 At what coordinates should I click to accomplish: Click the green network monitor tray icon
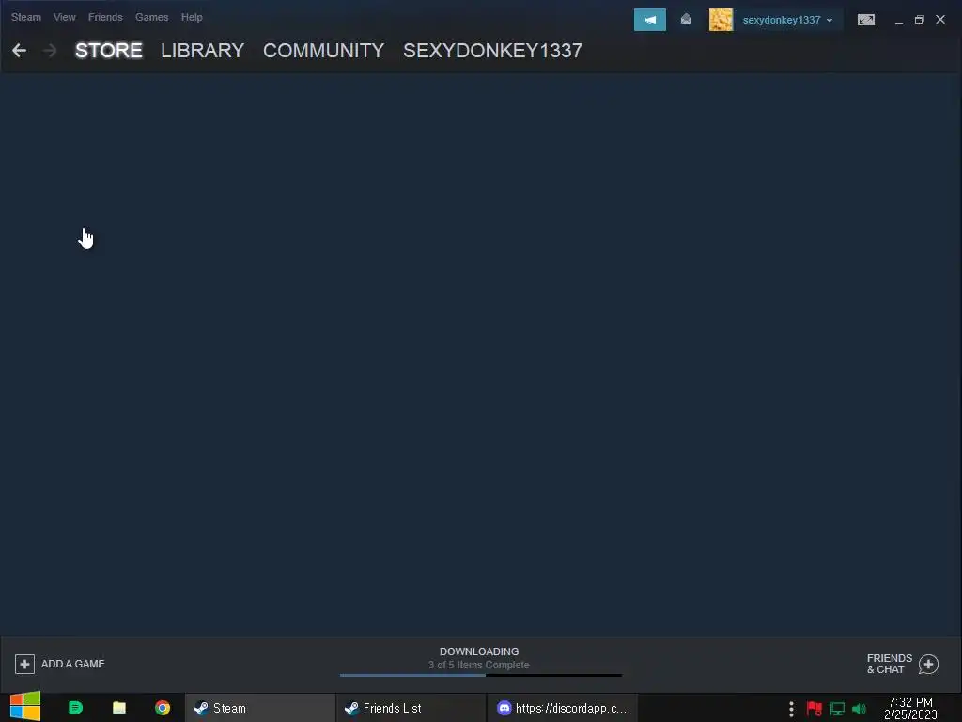coord(837,709)
